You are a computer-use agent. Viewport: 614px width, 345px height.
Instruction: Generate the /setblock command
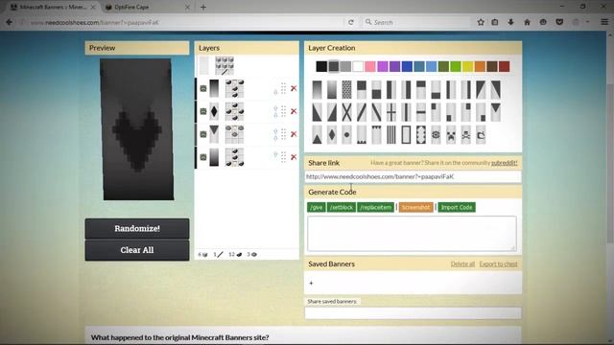tap(342, 207)
